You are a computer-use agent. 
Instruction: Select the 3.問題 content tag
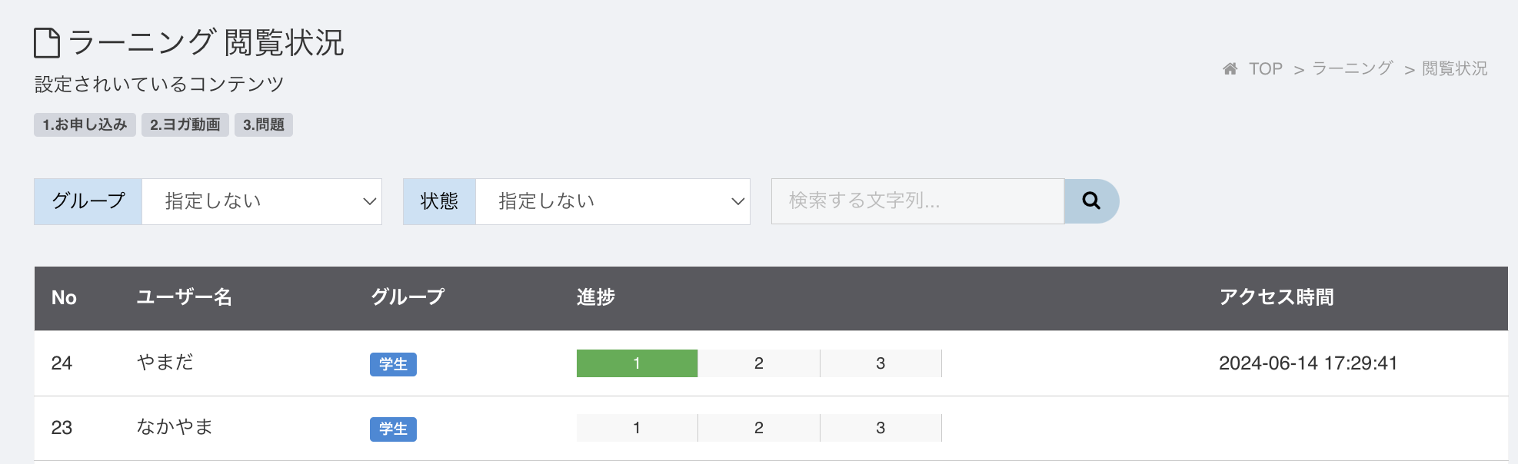click(264, 124)
